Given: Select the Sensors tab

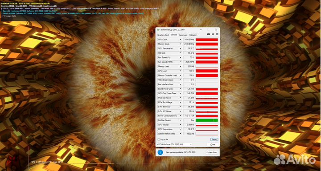Looking at the screenshot, I should click(174, 35).
